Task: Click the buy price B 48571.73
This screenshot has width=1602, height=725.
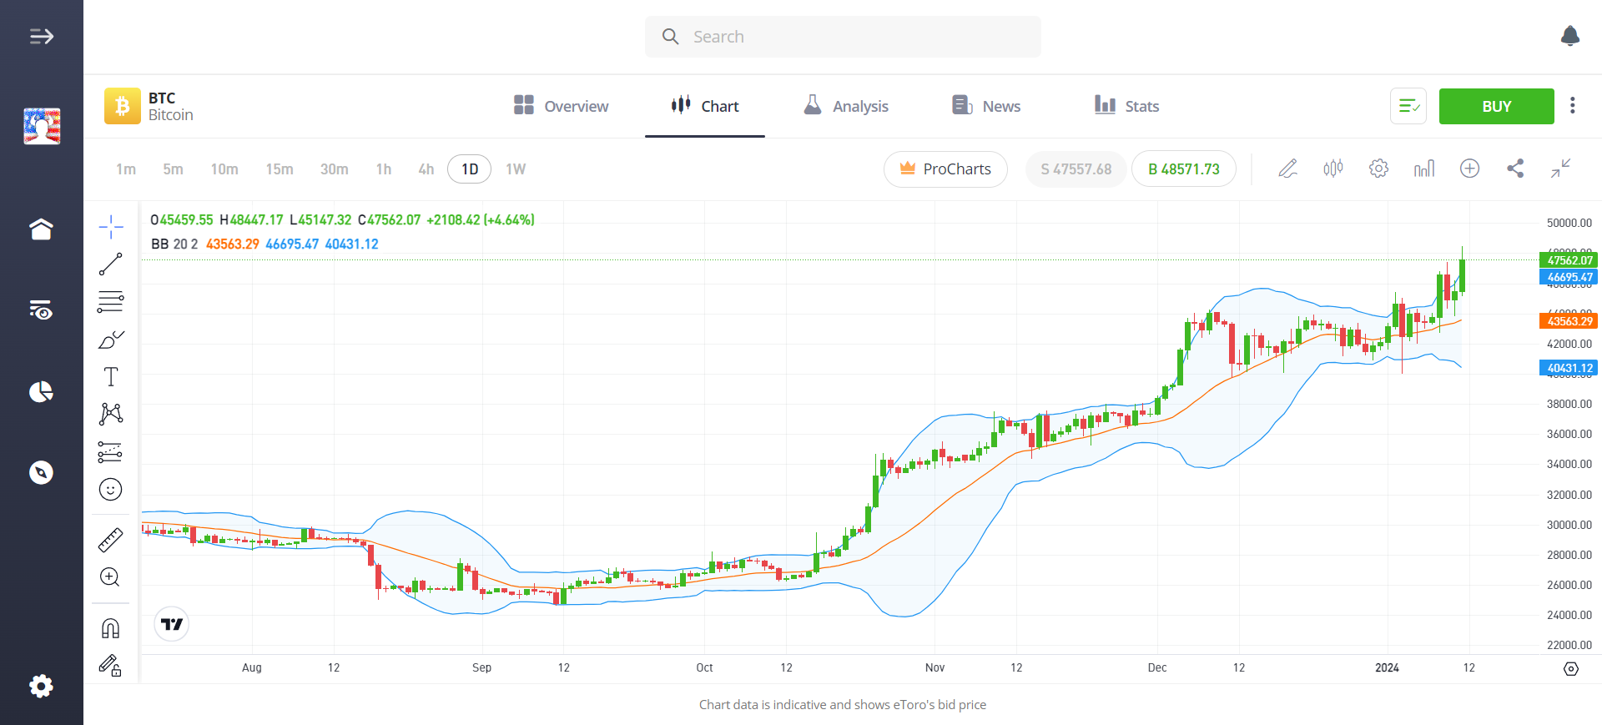Action: (1184, 169)
